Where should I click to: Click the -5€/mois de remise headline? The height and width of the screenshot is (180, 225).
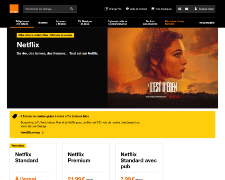coord(54,117)
